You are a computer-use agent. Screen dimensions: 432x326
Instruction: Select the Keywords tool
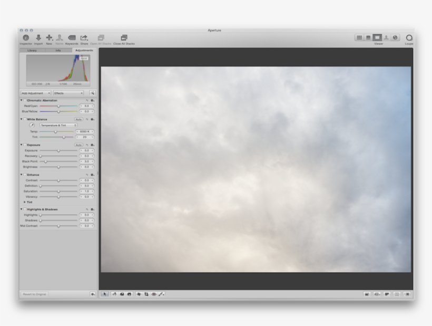[72, 38]
